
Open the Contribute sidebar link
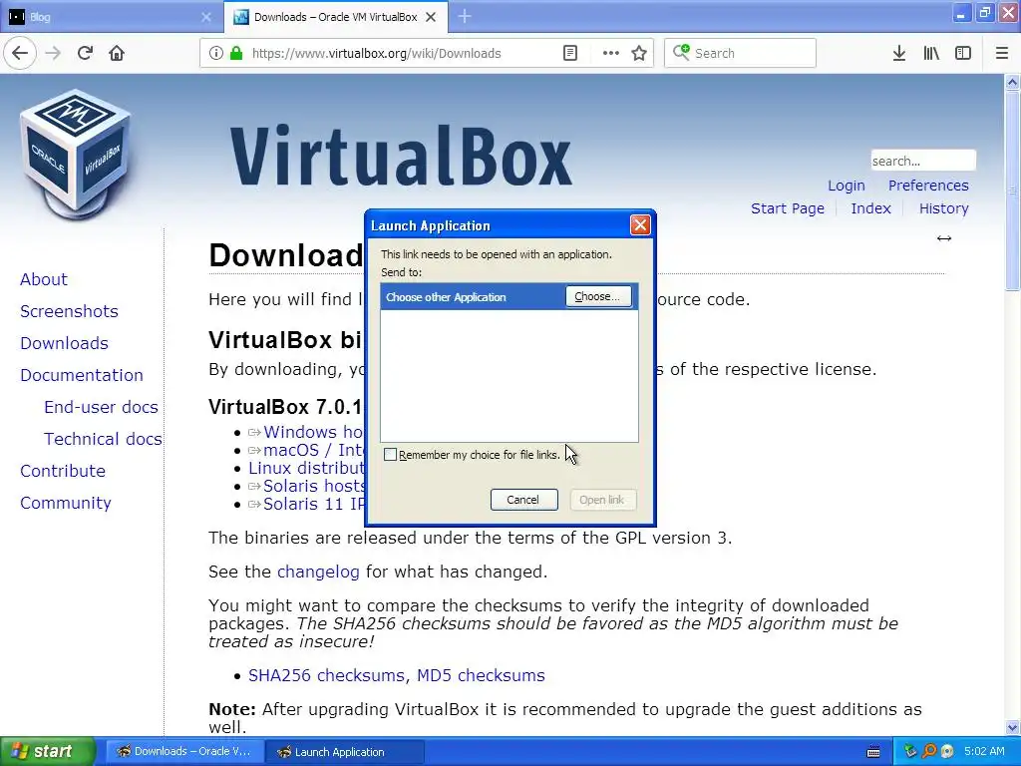point(63,471)
